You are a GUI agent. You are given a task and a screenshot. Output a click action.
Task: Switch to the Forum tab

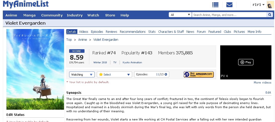[x=201, y=32]
